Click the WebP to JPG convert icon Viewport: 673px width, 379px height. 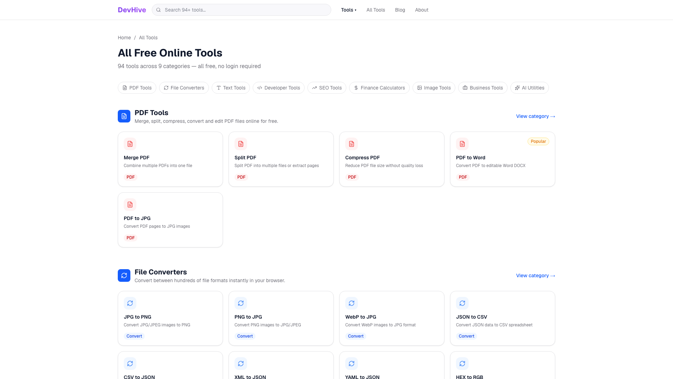point(352,303)
